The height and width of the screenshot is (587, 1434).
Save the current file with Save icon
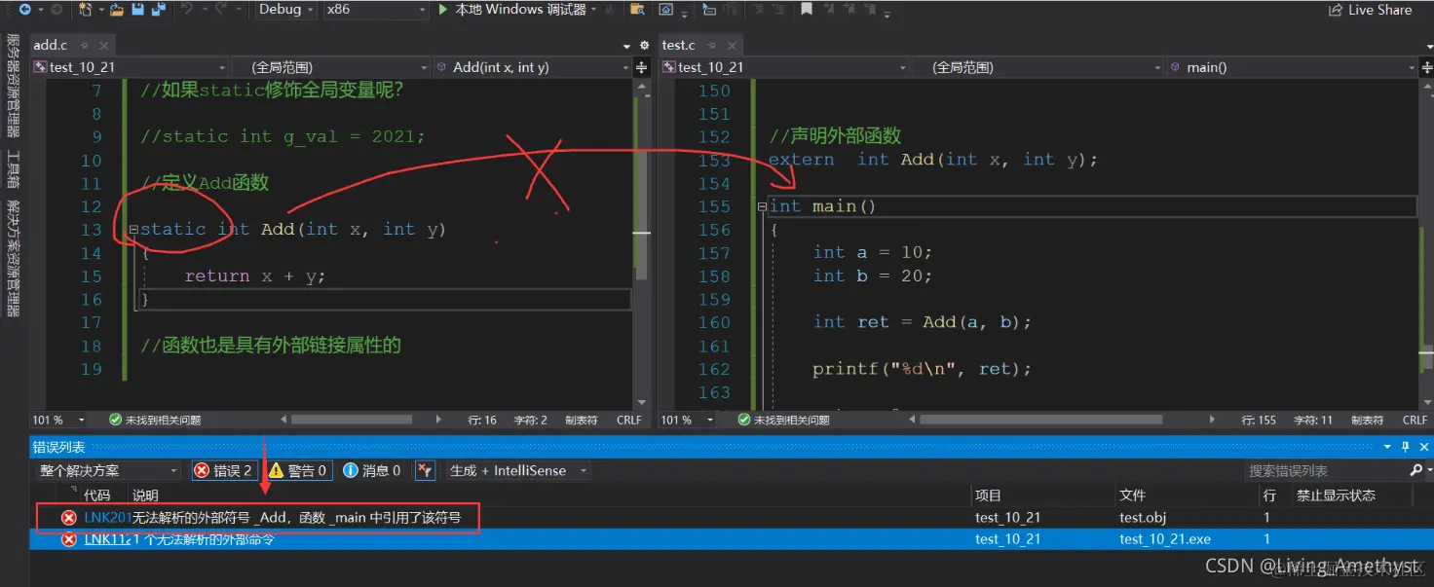pyautogui.click(x=137, y=9)
